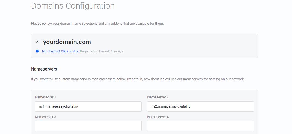The height and width of the screenshot is (134, 292).
Task: Focus the Nameserver 1 input field
Action: (x=88, y=106)
